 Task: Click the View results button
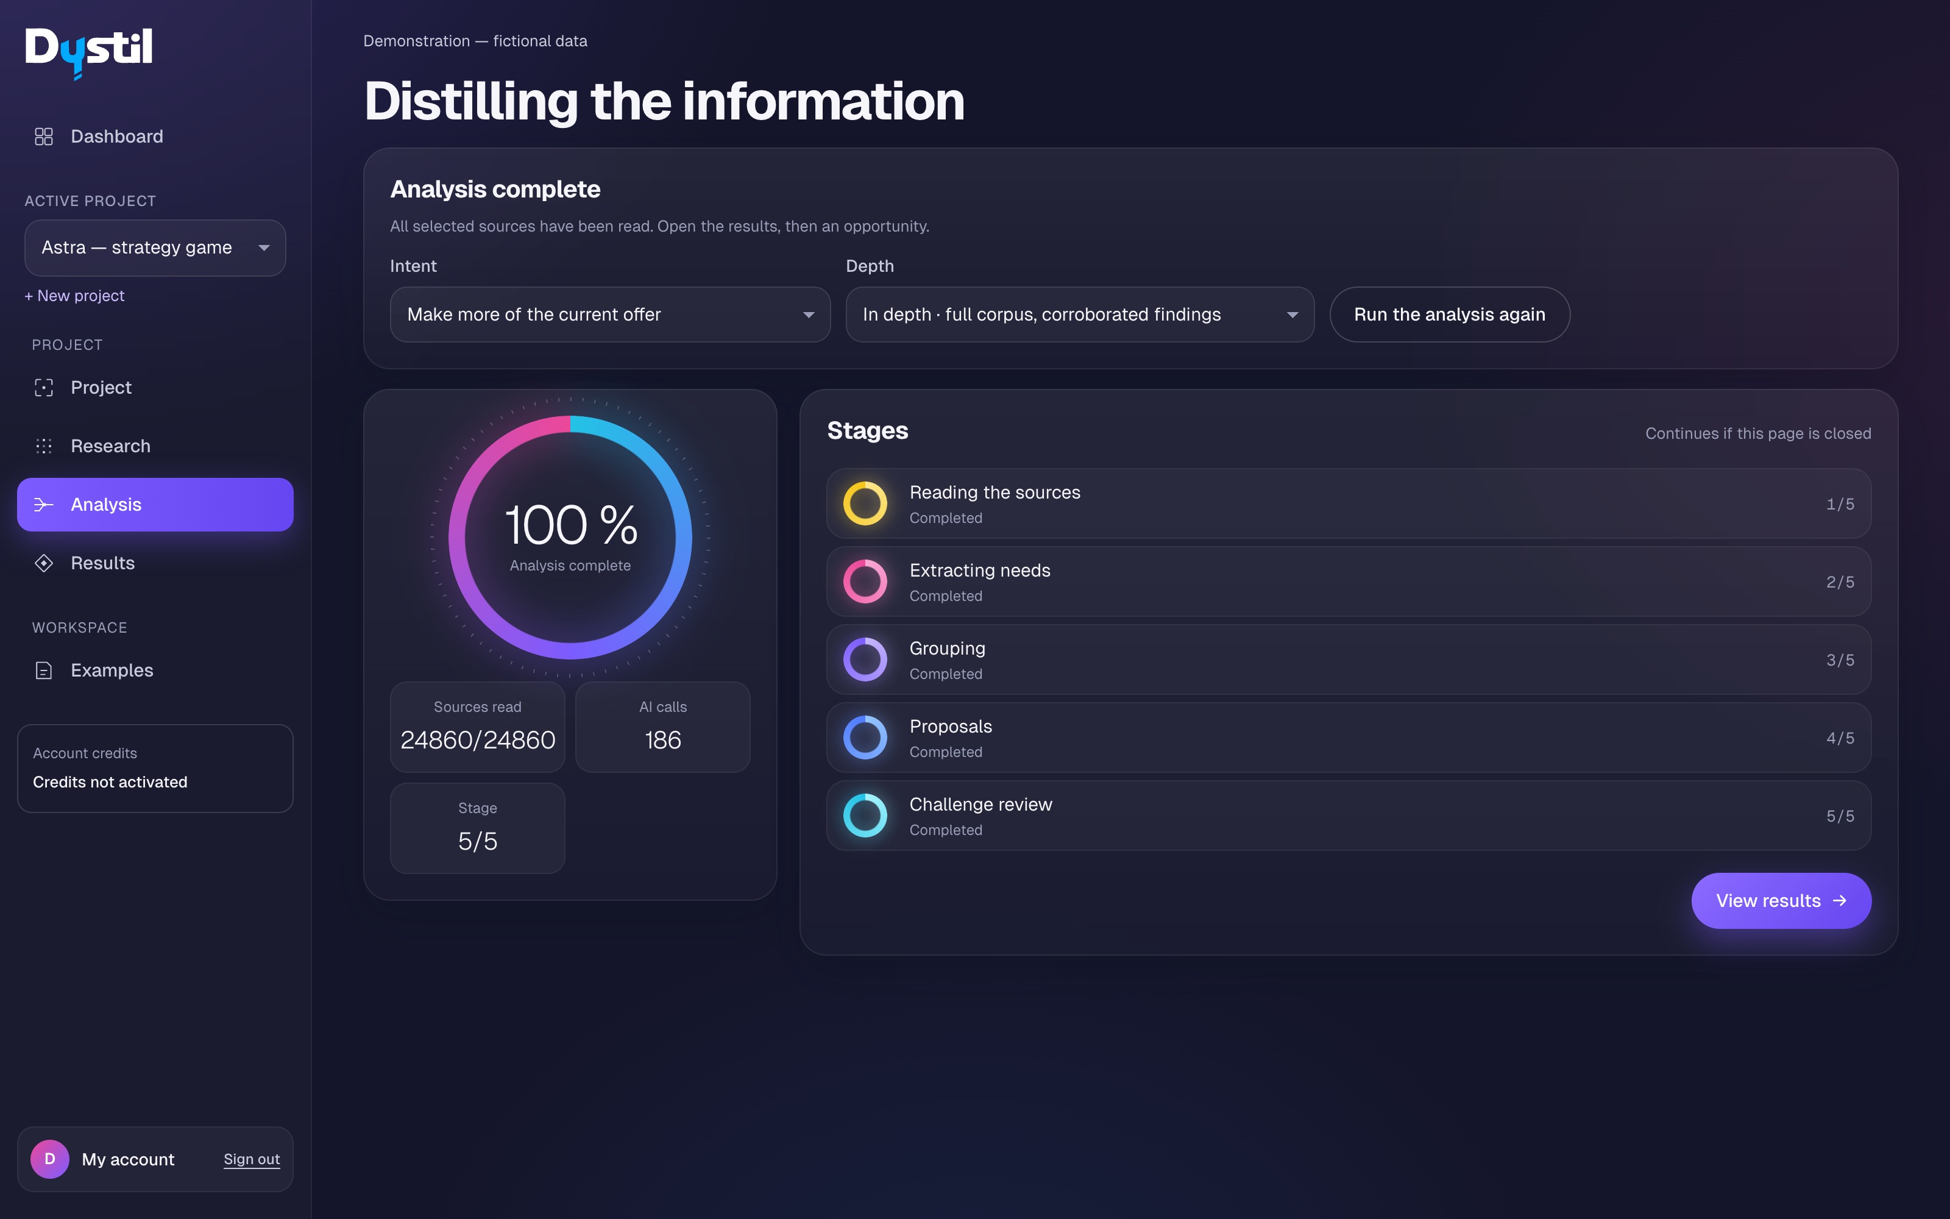coord(1781,901)
